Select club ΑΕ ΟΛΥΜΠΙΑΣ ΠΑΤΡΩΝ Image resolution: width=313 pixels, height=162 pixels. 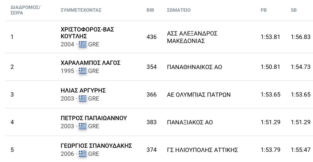[x=199, y=95]
